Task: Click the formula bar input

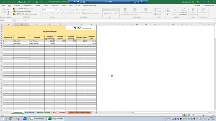Action: click(121, 20)
